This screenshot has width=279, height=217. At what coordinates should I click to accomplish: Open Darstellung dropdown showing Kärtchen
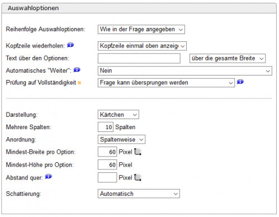coord(119,115)
